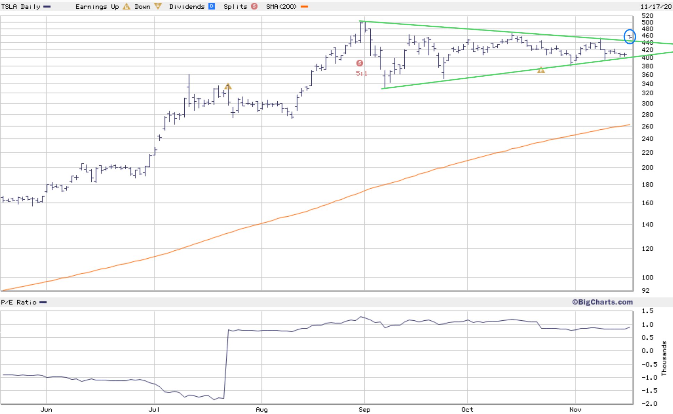The image size is (673, 414).
Task: Click the late-July earnings triangle on chart
Action: tap(228, 86)
